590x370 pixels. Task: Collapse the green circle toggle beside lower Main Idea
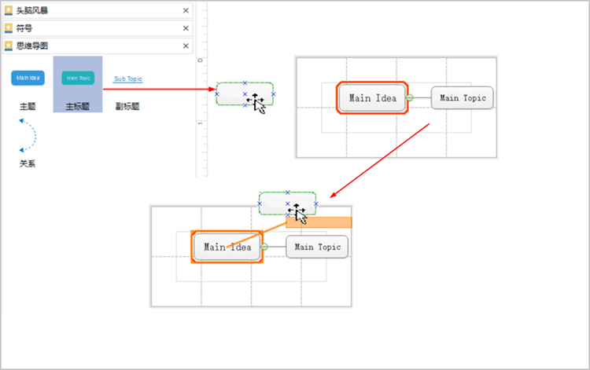pos(264,247)
